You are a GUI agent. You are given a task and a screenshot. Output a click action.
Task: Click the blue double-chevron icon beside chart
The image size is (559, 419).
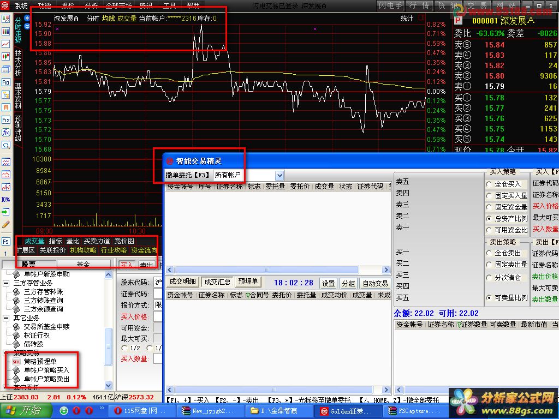27,26
